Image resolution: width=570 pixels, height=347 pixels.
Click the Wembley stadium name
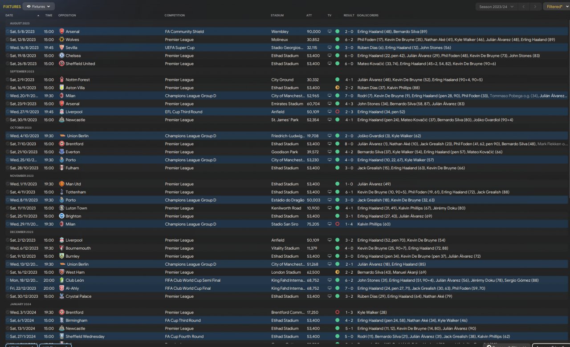point(280,32)
